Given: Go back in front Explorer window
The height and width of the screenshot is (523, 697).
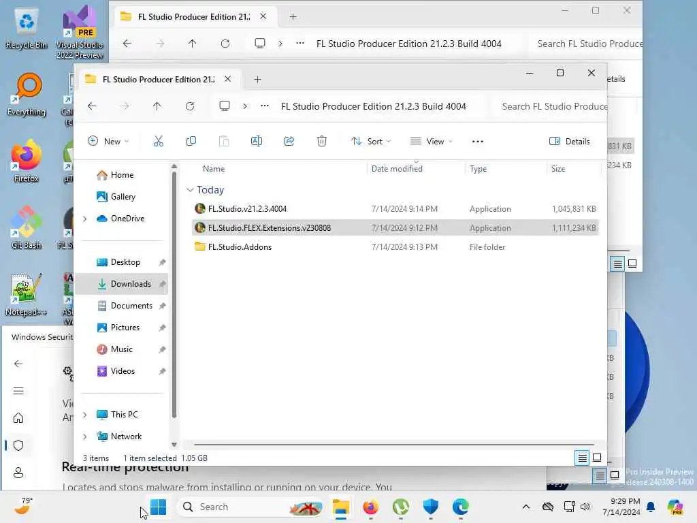Looking at the screenshot, I should click(x=92, y=106).
